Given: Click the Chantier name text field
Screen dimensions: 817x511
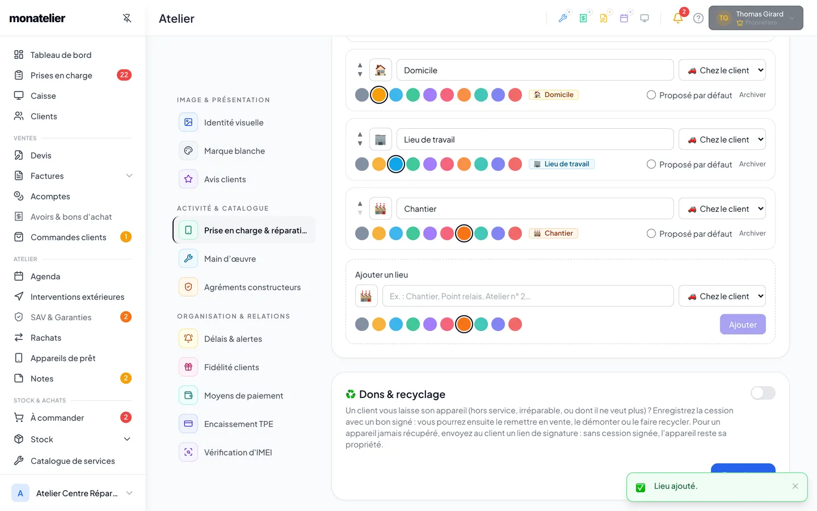Looking at the screenshot, I should coord(535,209).
